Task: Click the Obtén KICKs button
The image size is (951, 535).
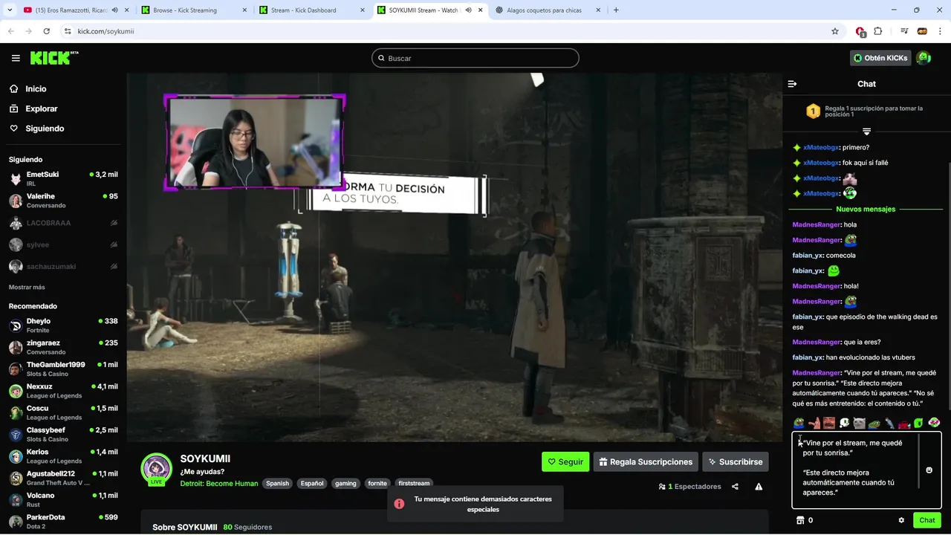Action: tap(880, 58)
